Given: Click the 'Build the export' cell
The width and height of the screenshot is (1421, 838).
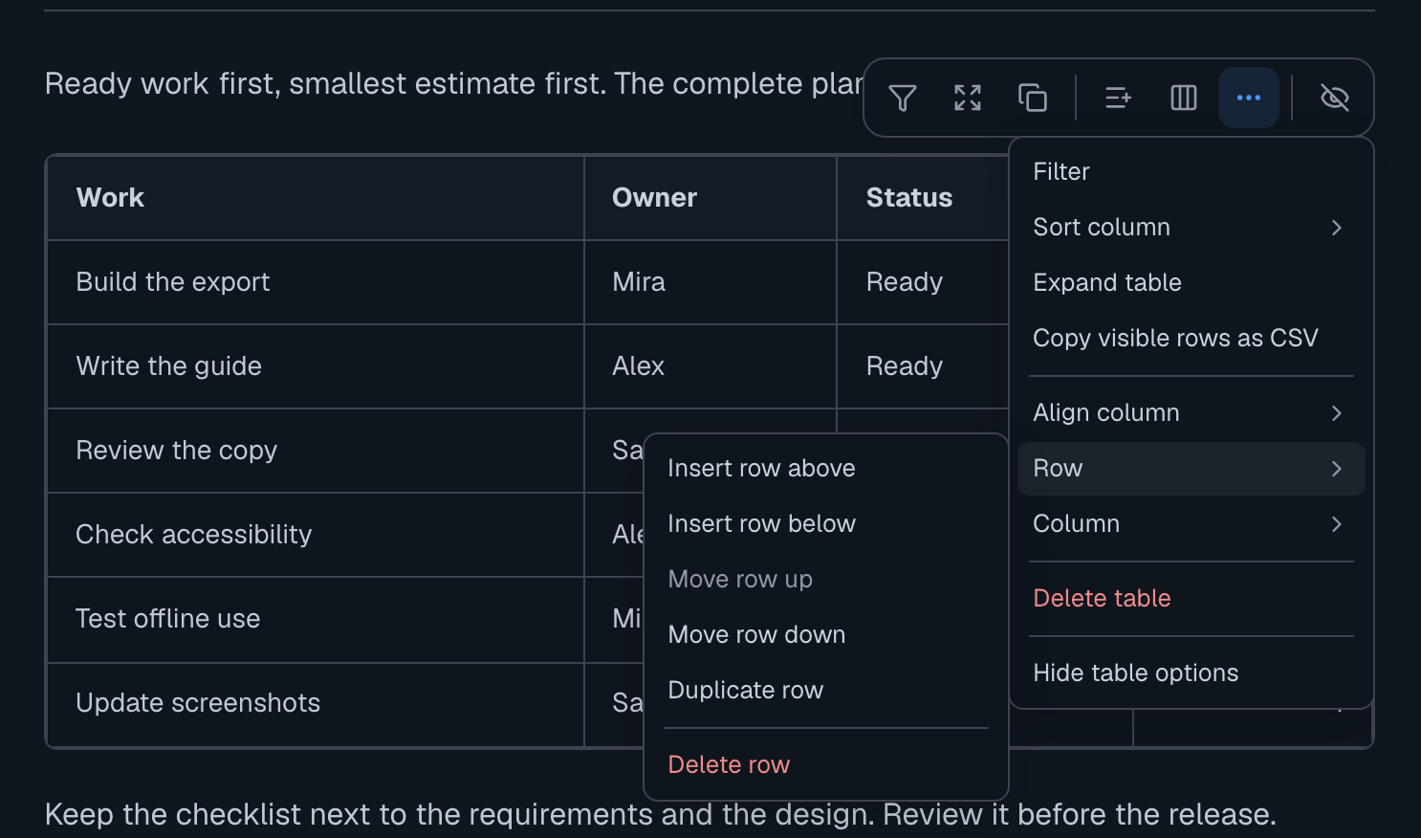Looking at the screenshot, I should 316,282.
